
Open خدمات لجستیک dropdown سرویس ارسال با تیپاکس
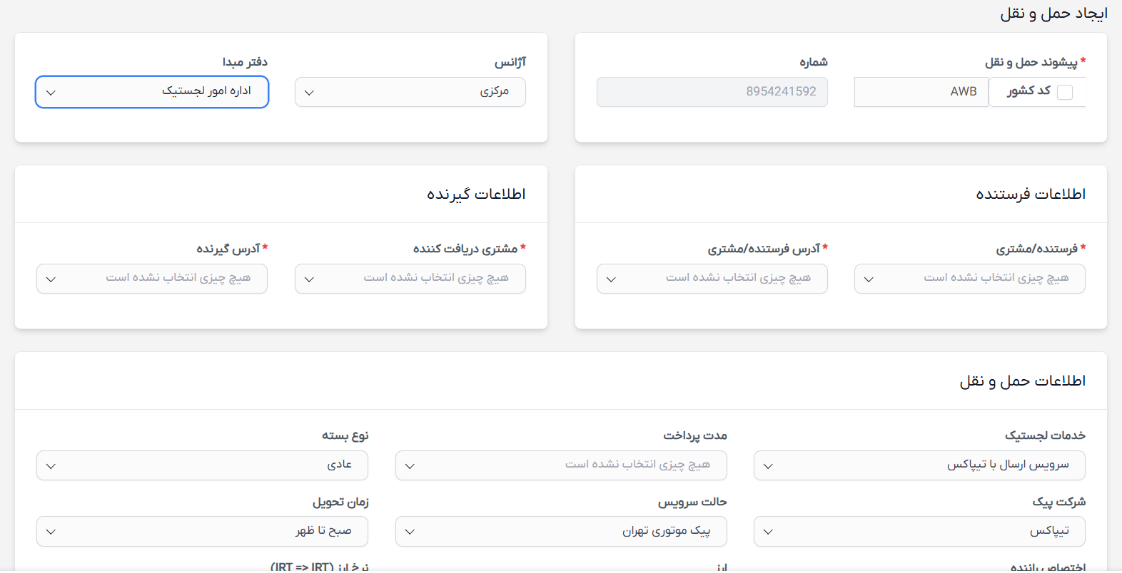pos(919,465)
